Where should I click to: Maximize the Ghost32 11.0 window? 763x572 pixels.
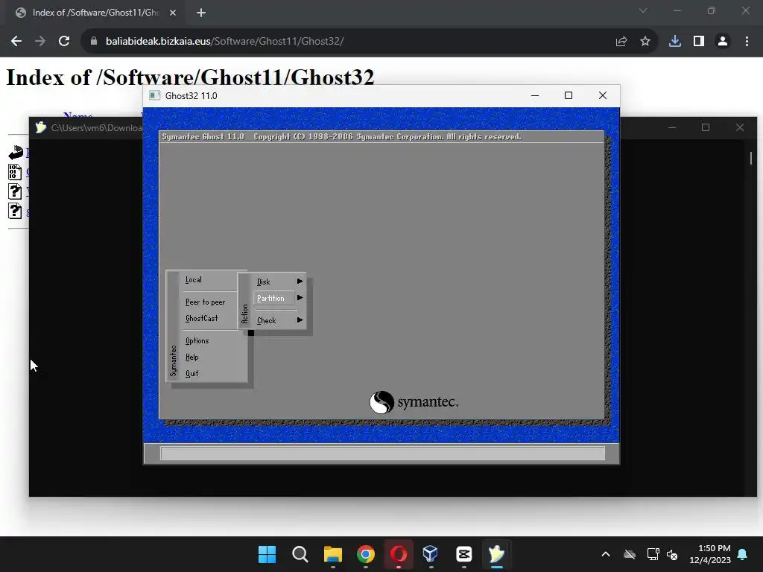(x=569, y=95)
